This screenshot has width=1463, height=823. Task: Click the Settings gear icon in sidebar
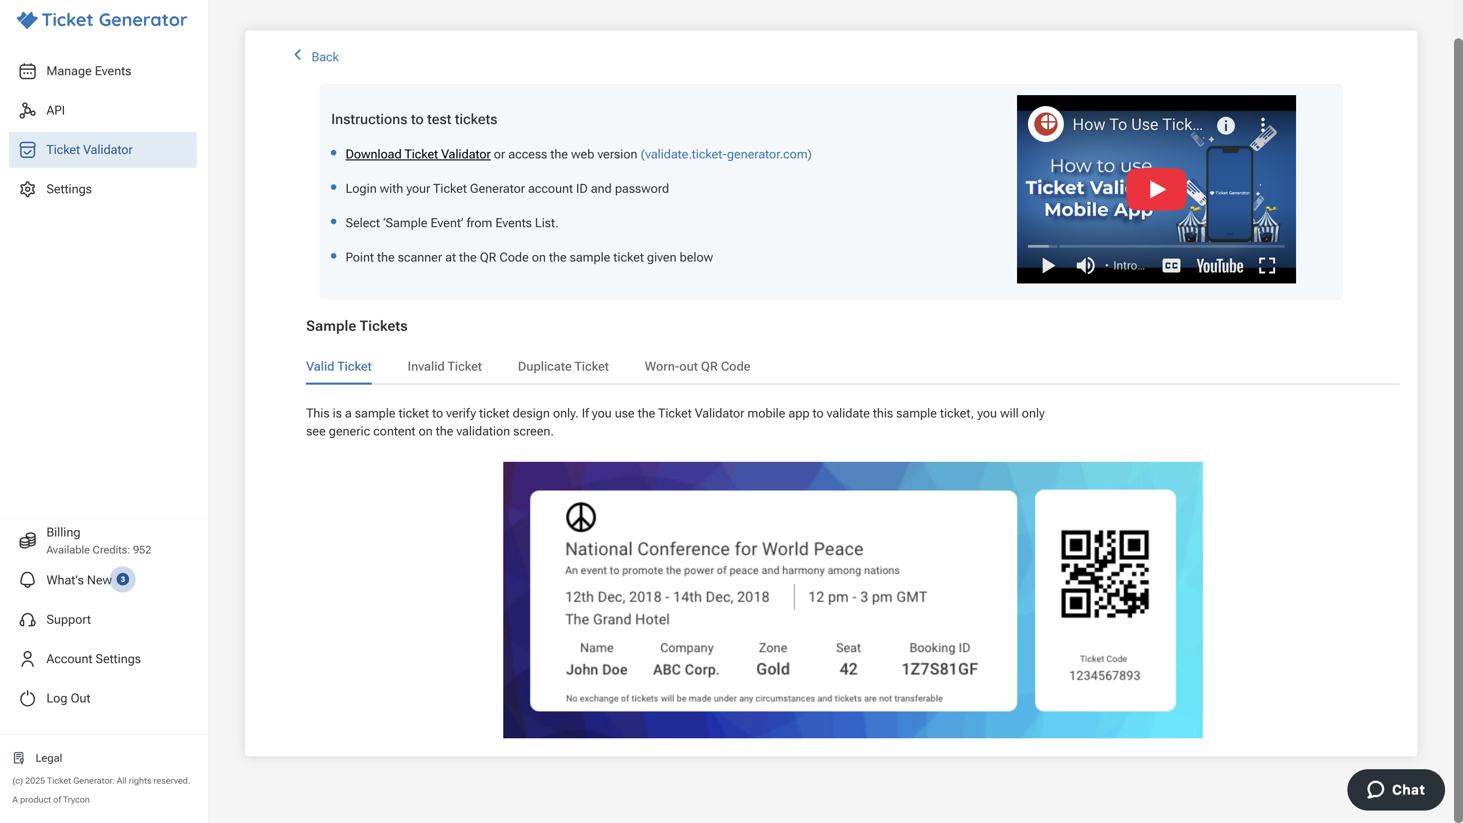click(x=27, y=189)
